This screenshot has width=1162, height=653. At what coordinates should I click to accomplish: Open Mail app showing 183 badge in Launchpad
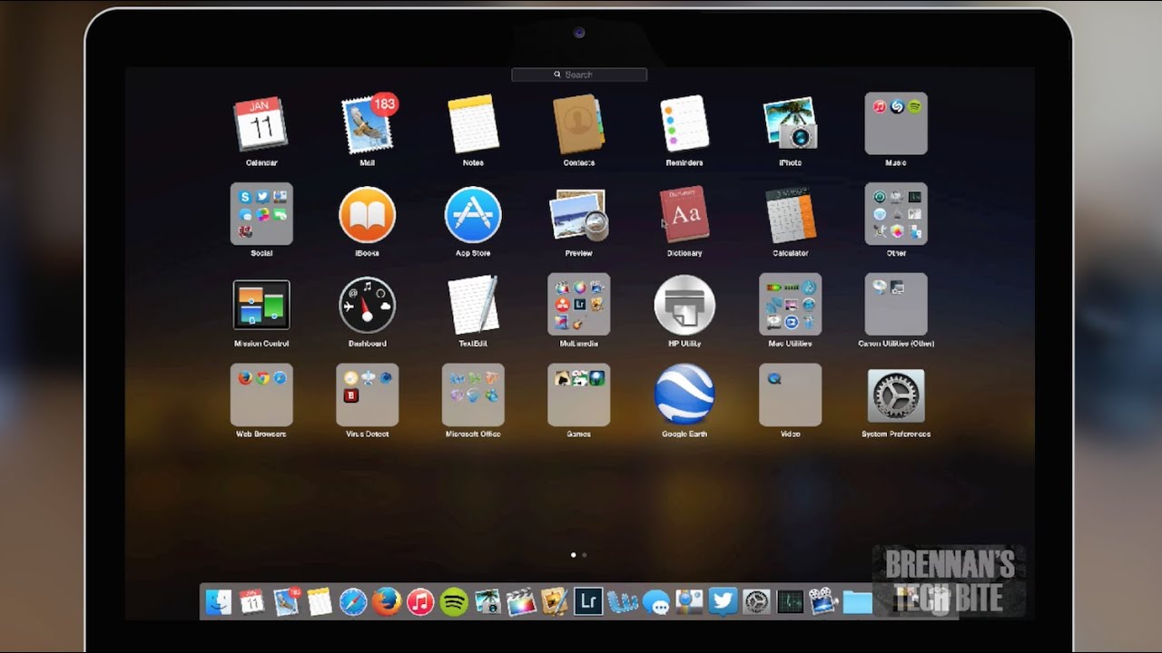coord(368,124)
